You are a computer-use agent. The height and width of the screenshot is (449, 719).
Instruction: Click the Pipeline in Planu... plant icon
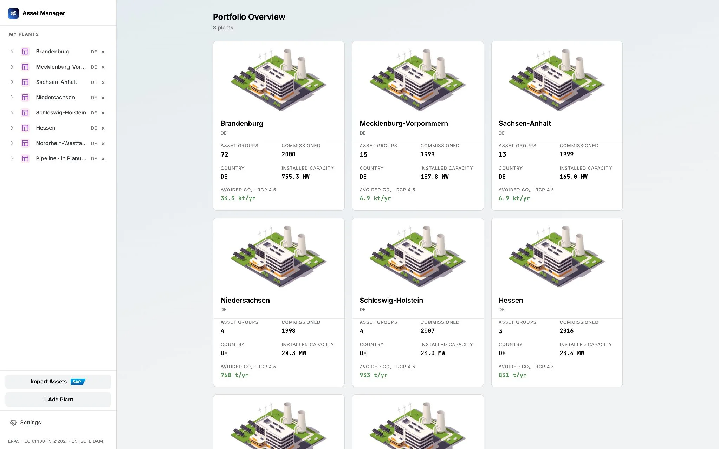(25, 159)
